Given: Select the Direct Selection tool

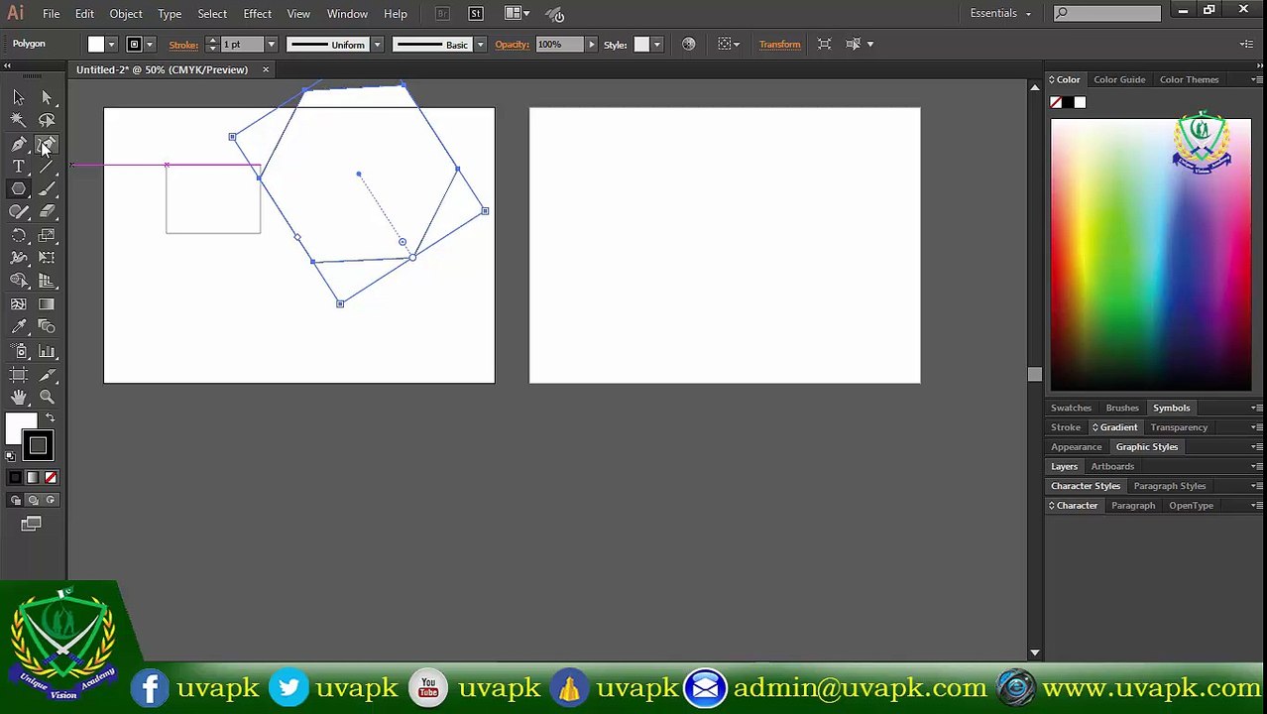Looking at the screenshot, I should click(x=47, y=97).
